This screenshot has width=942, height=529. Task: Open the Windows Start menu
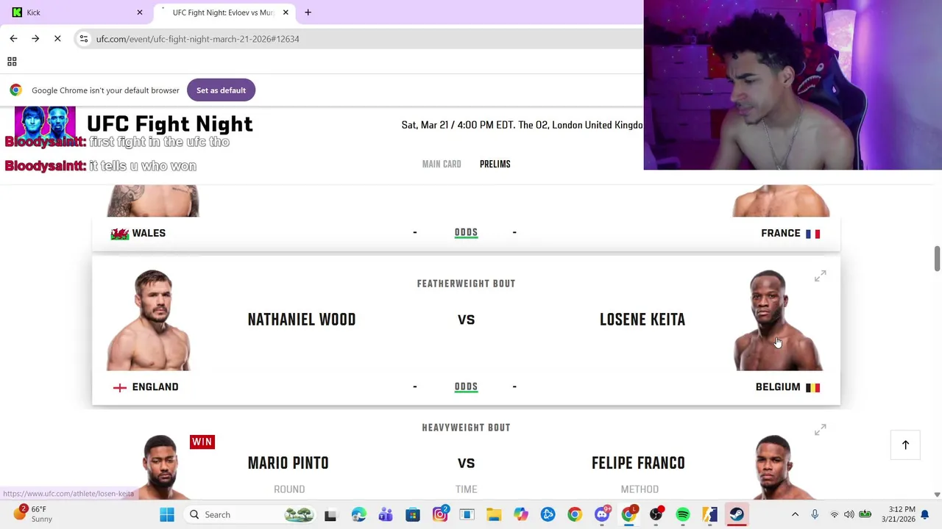point(166,514)
